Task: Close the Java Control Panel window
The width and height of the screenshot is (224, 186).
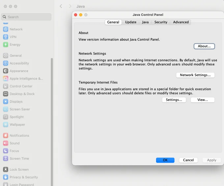Action: 75,15
